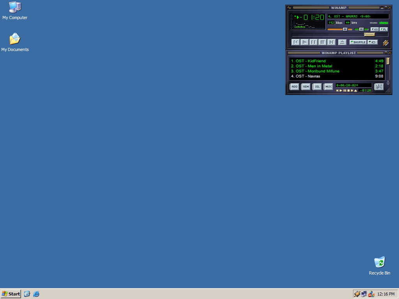Toggle the PL playlist window button

[384, 29]
